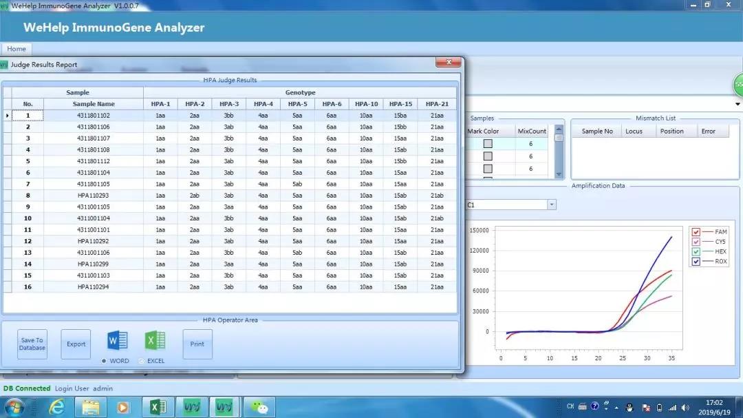Image resolution: width=743 pixels, height=418 pixels.
Task: Select sample name HPA110299
Action: pyautogui.click(x=94, y=264)
